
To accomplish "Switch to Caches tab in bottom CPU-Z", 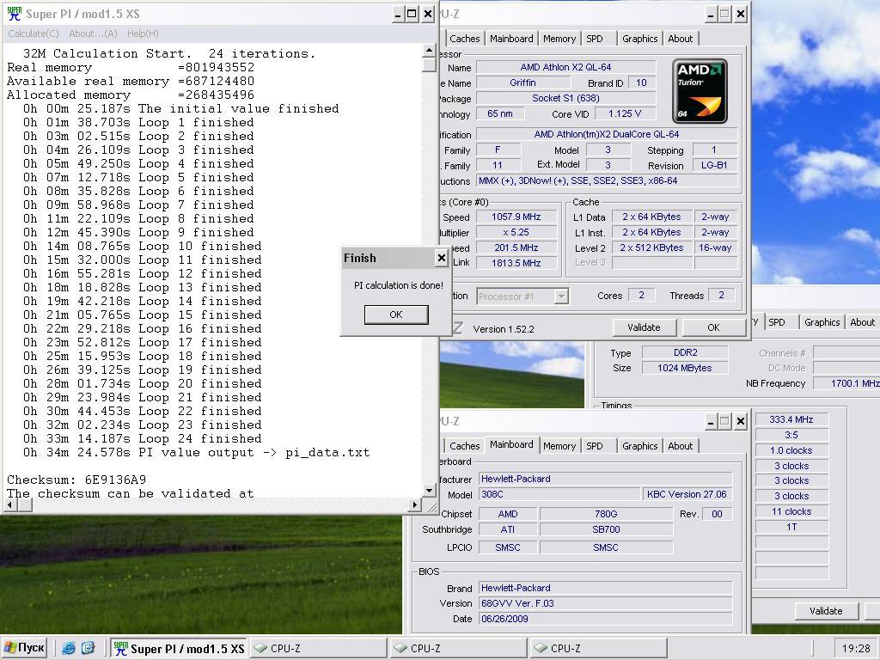I will pos(465,446).
